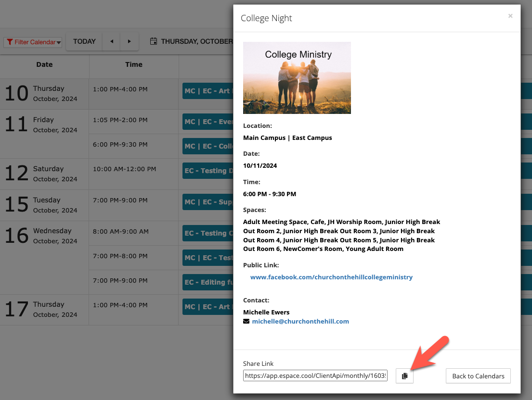Open Saturday Oct 12 Testing event
532x400 pixels.
point(207,171)
